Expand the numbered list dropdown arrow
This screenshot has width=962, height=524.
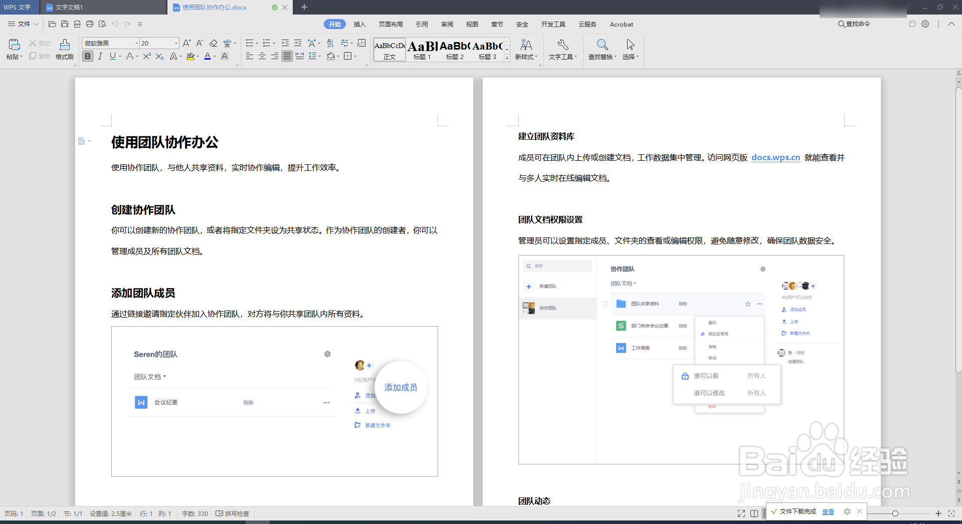pos(274,44)
